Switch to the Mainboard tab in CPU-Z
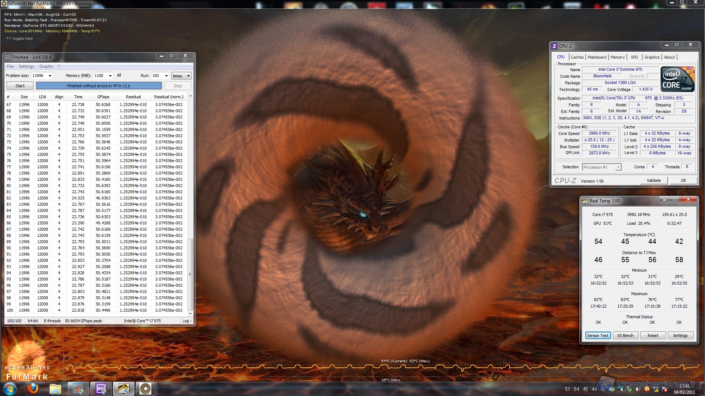This screenshot has height=396, width=705. click(x=597, y=57)
